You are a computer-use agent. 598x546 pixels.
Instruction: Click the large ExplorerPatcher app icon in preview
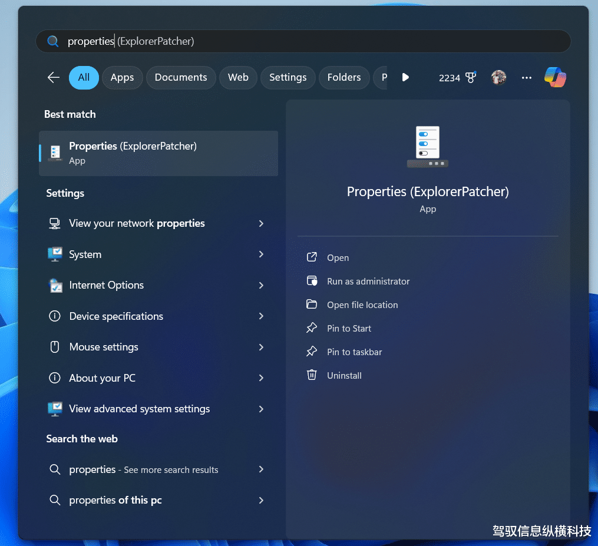pos(428,147)
